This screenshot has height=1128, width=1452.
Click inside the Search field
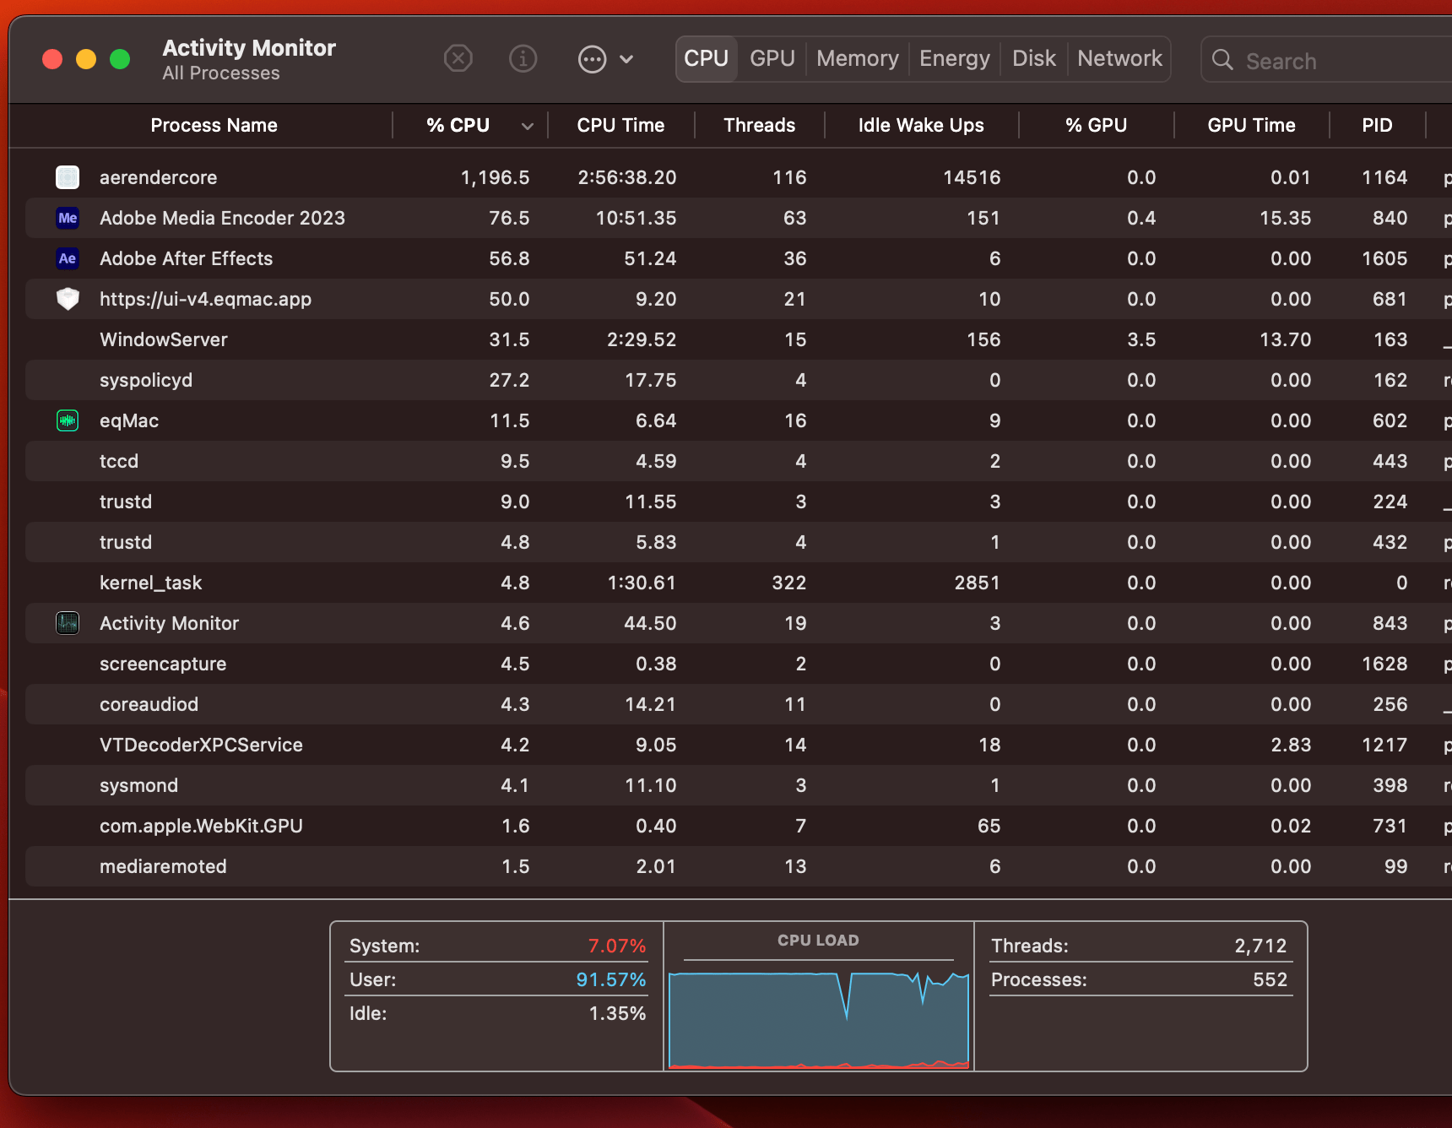pos(1325,60)
